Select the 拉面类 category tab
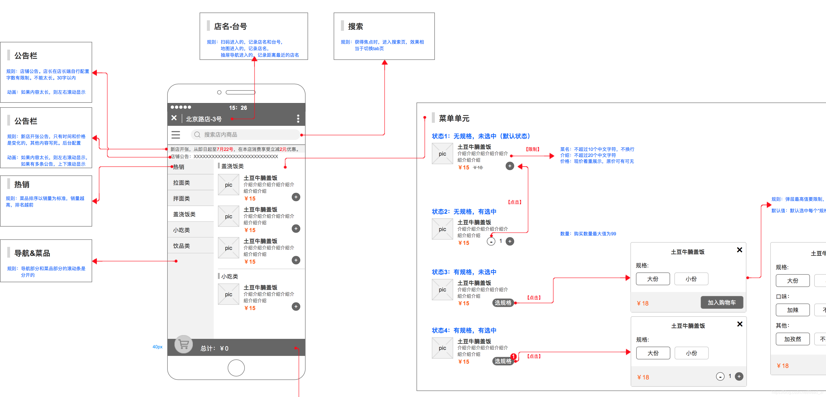The image size is (826, 397). pos(191,182)
